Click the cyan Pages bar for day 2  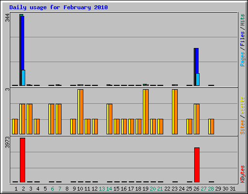click(23, 78)
